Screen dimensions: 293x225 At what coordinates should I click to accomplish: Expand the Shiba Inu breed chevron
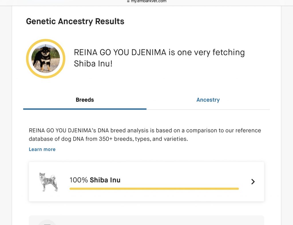pyautogui.click(x=253, y=181)
